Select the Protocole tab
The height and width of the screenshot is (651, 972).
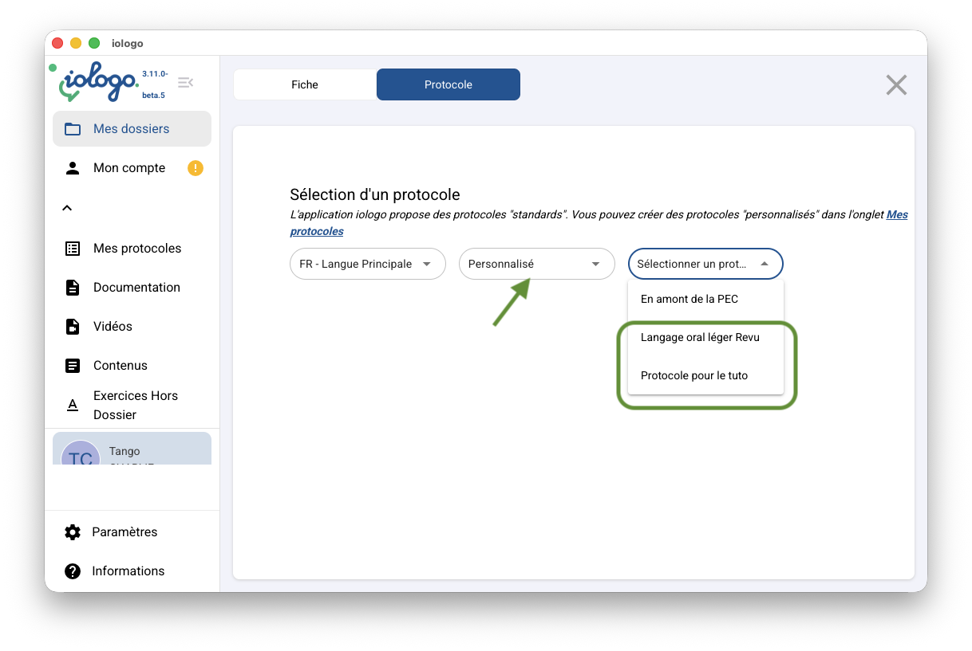448,84
